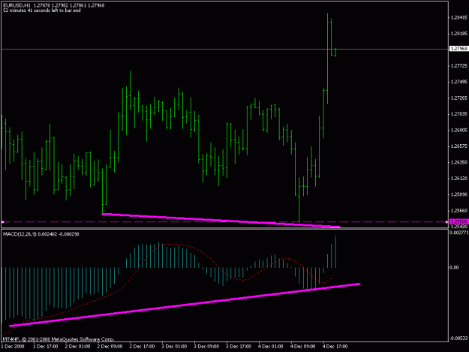Click the 1.28185 price axis label
Screen dimensions: 469x352
pos(458,34)
